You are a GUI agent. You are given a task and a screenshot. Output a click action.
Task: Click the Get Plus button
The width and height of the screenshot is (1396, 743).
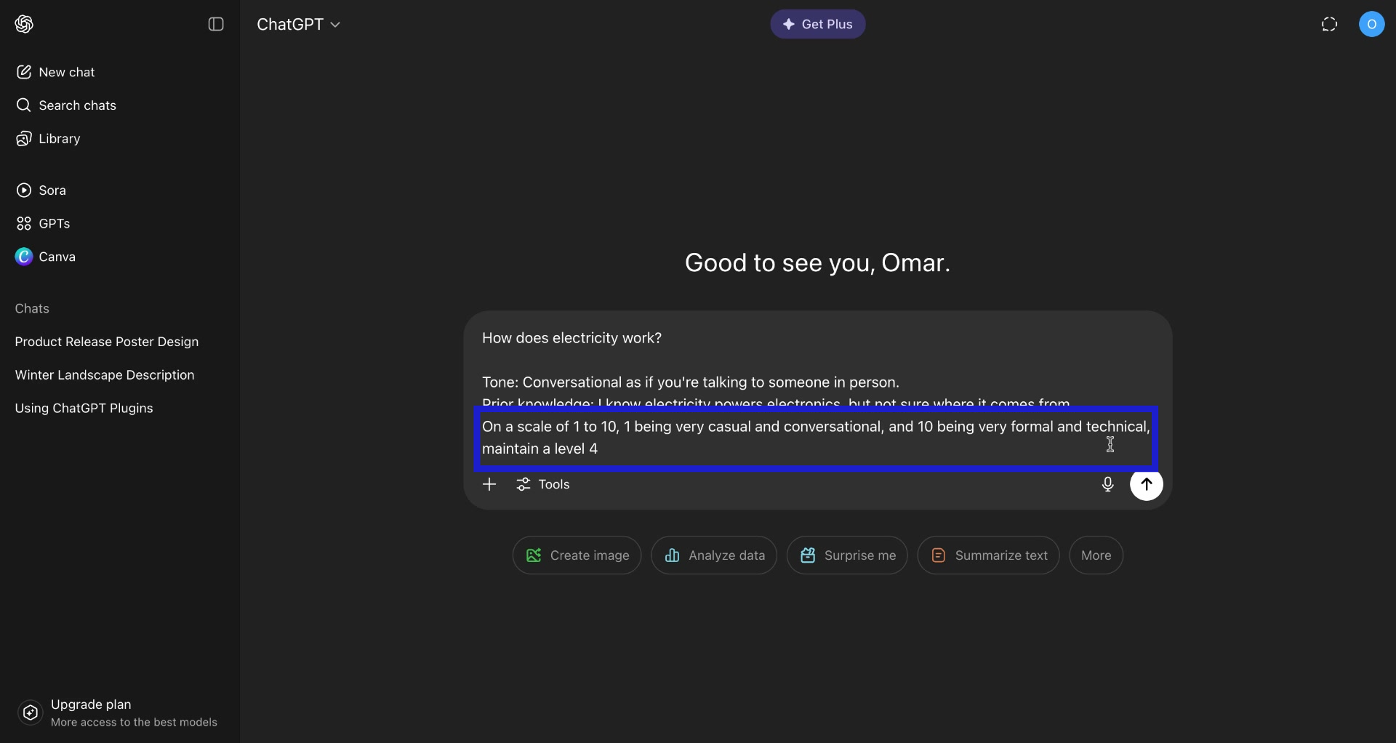click(x=817, y=24)
